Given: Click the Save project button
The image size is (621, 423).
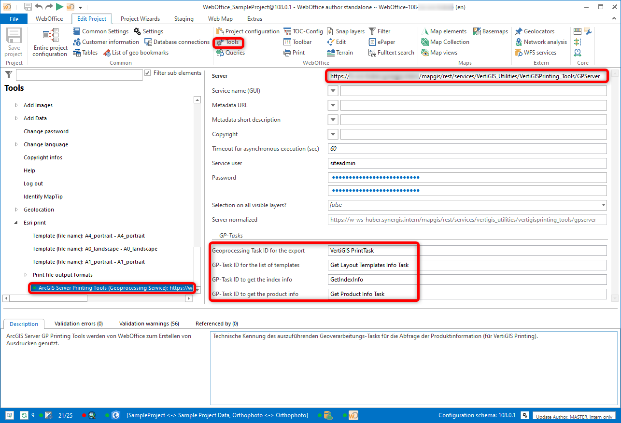Looking at the screenshot, I should coord(14,42).
